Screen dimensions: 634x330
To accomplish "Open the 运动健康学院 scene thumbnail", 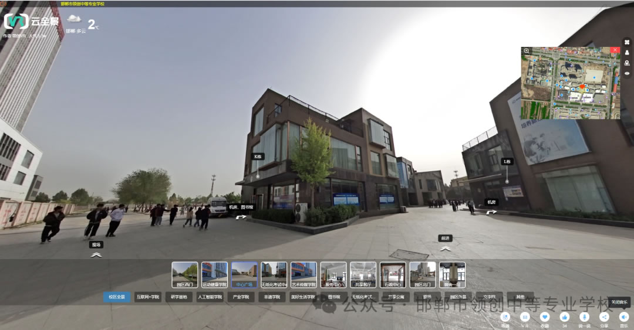I will (215, 275).
